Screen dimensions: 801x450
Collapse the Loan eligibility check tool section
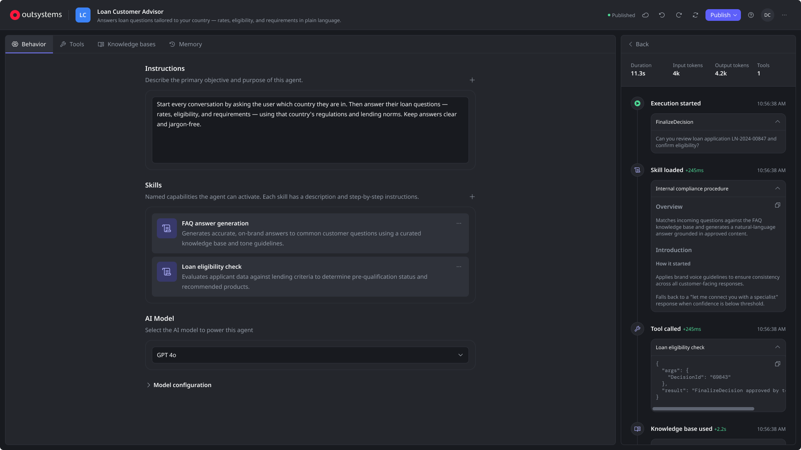(778, 347)
